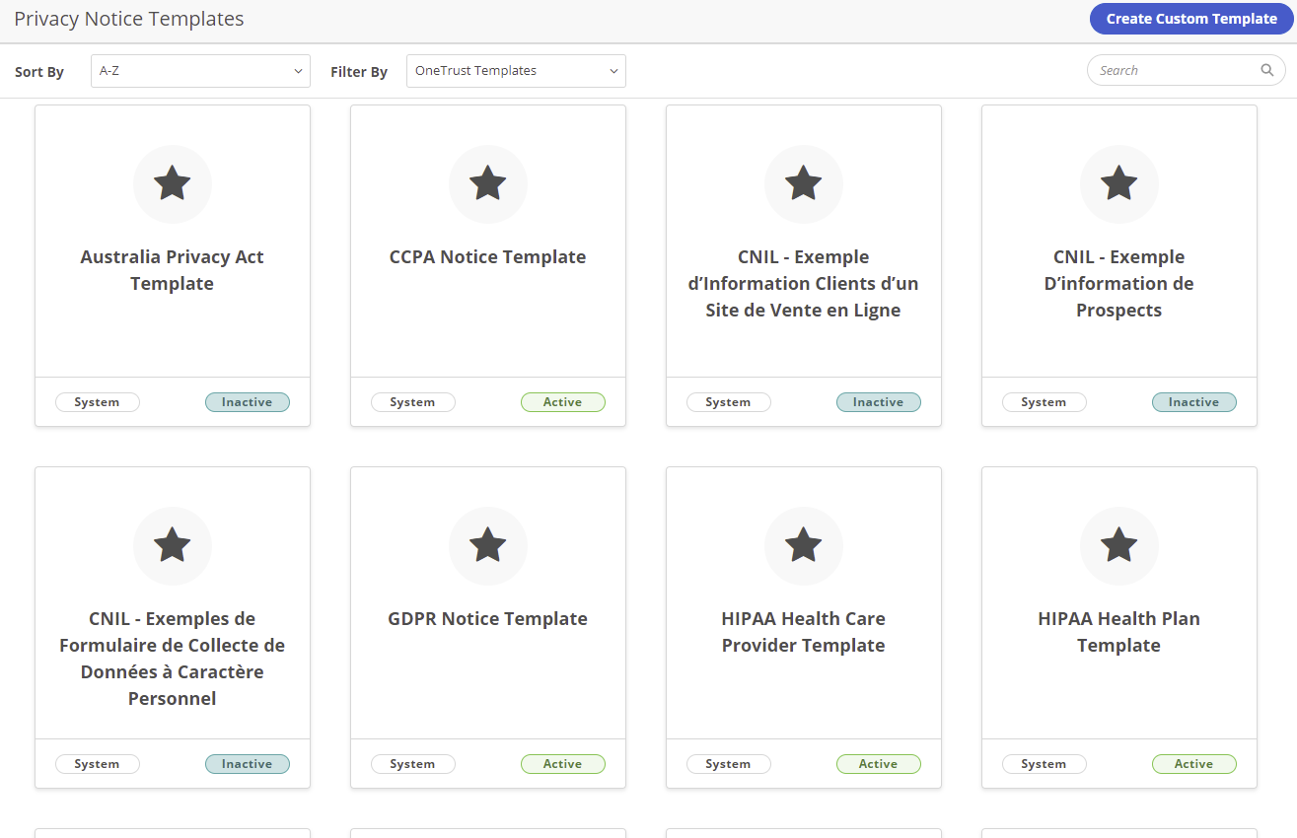Click Active badge on HIPAA Health Care Provider card

tap(879, 764)
